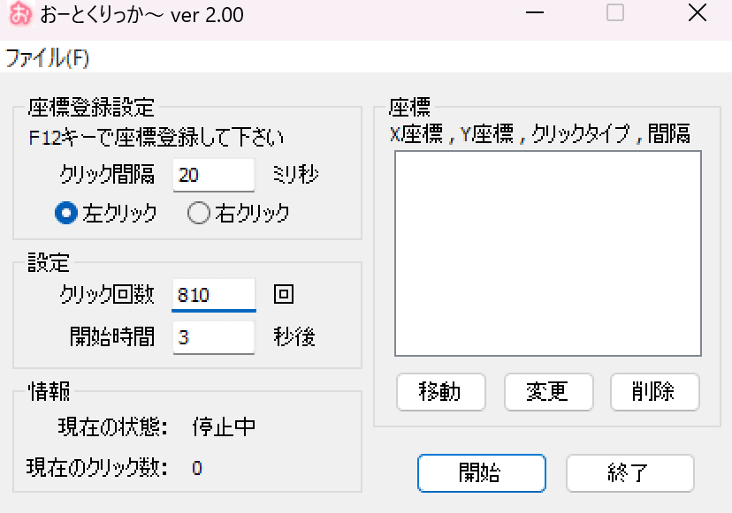Image resolution: width=732 pixels, height=513 pixels.
Task: Hit the 削除 button
Action: tap(654, 392)
